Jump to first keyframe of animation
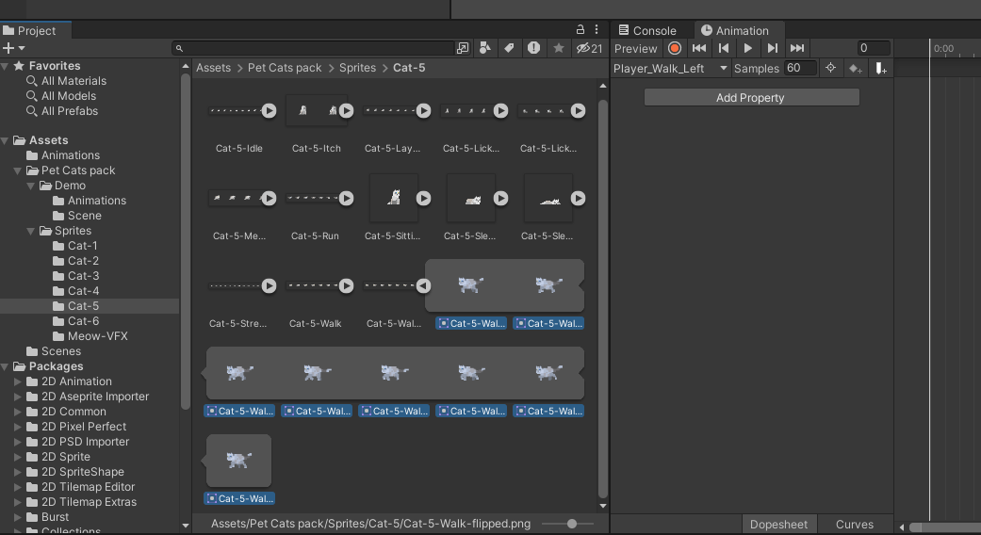Screen dimensions: 981x535 [x=699, y=48]
